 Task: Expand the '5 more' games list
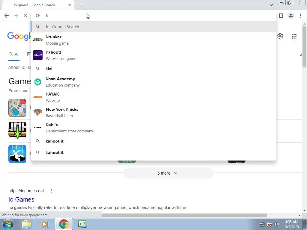168,173
